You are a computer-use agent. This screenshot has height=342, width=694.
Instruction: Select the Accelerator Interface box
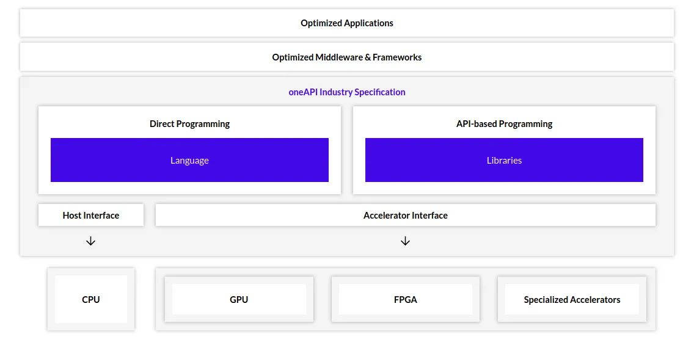pyautogui.click(x=406, y=216)
